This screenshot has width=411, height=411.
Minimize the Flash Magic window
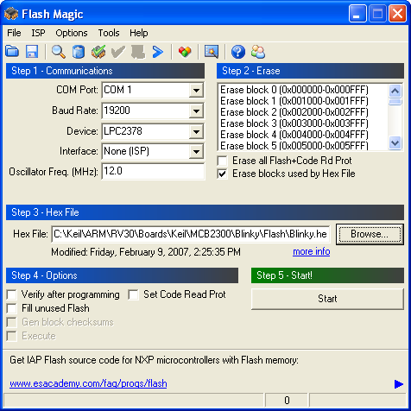(357, 13)
